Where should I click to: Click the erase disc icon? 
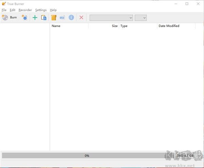pyautogui.click(x=24, y=17)
